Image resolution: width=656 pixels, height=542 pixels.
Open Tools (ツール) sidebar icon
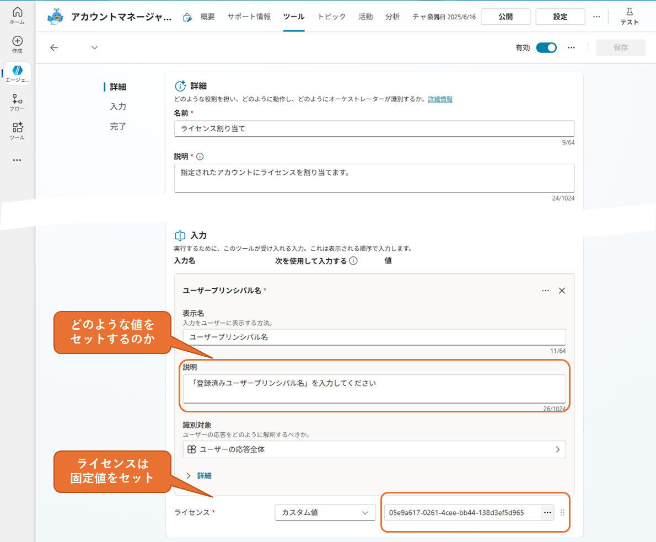pos(17,131)
